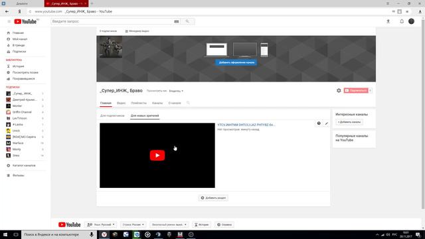Switch to the Каналы channel tab
This screenshot has width=425, height=239.
coord(157,103)
